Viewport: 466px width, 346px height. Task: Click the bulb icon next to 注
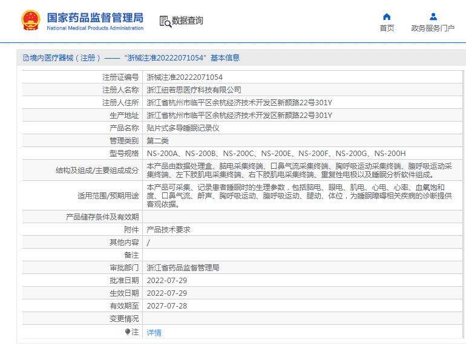point(128,332)
